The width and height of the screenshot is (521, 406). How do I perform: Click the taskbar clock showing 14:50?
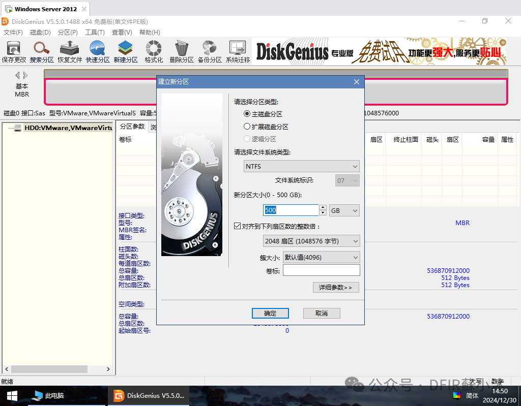(500, 396)
